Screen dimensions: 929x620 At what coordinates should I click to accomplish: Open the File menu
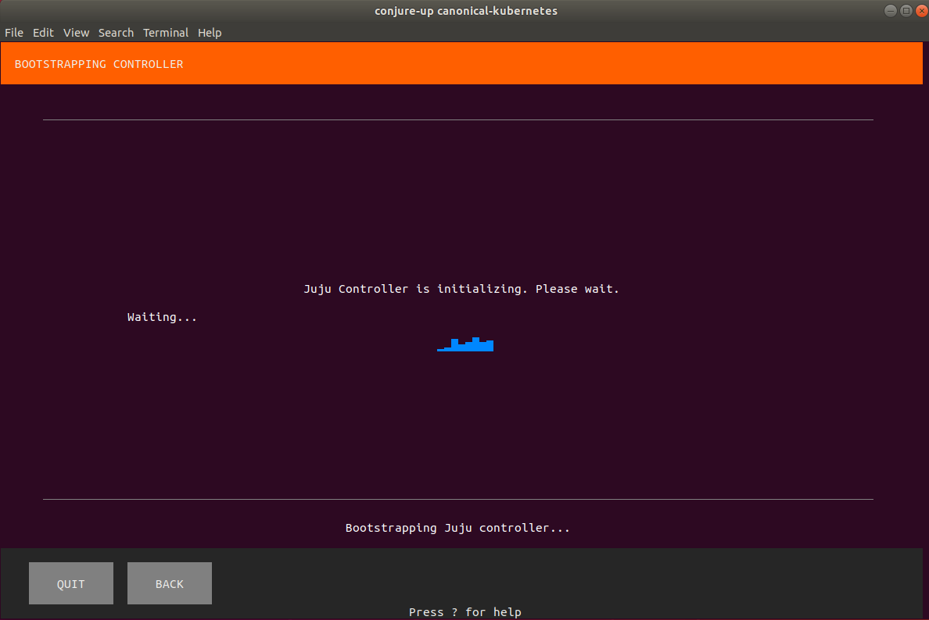(x=14, y=33)
